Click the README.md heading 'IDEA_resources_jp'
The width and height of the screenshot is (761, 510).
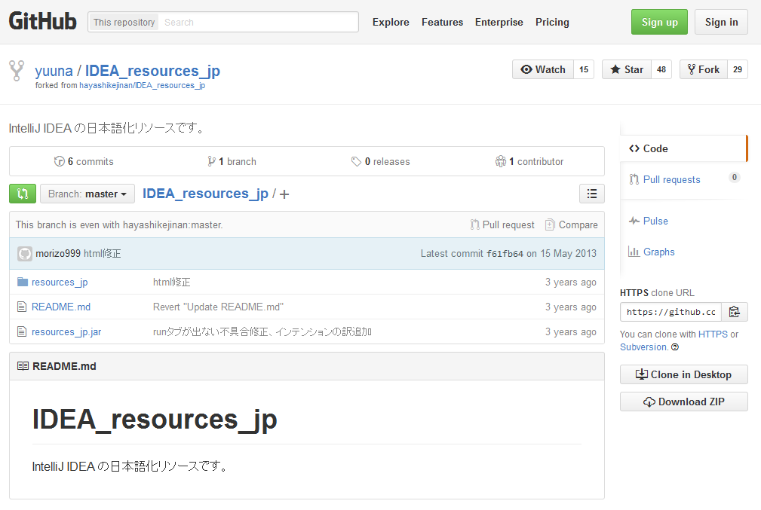coord(155,420)
